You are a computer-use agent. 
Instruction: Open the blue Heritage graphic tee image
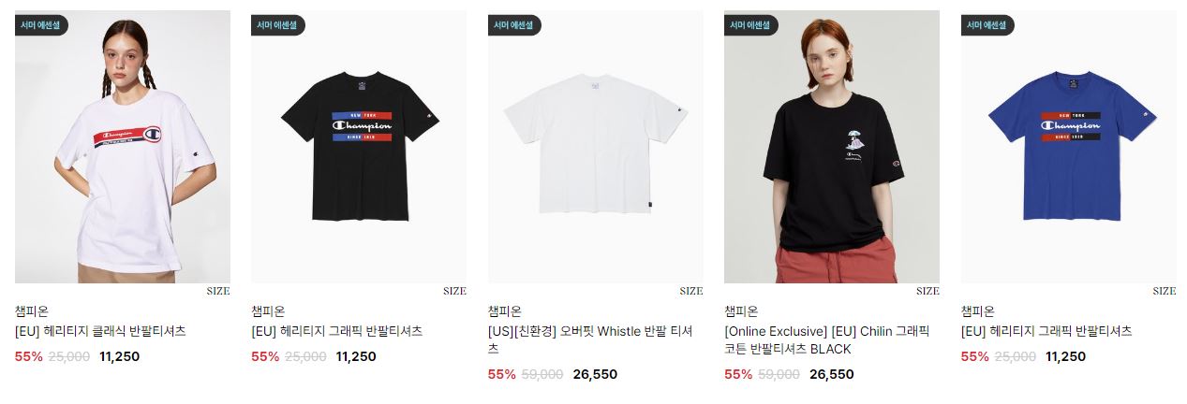coord(1069,147)
